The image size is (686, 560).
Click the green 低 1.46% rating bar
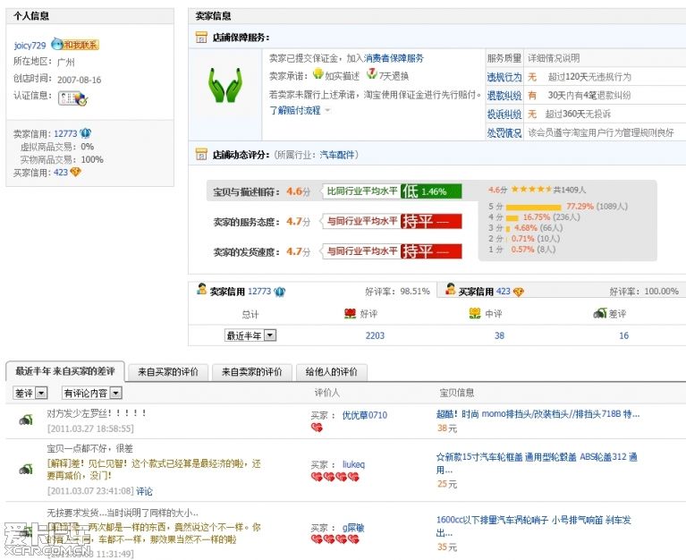pos(431,191)
